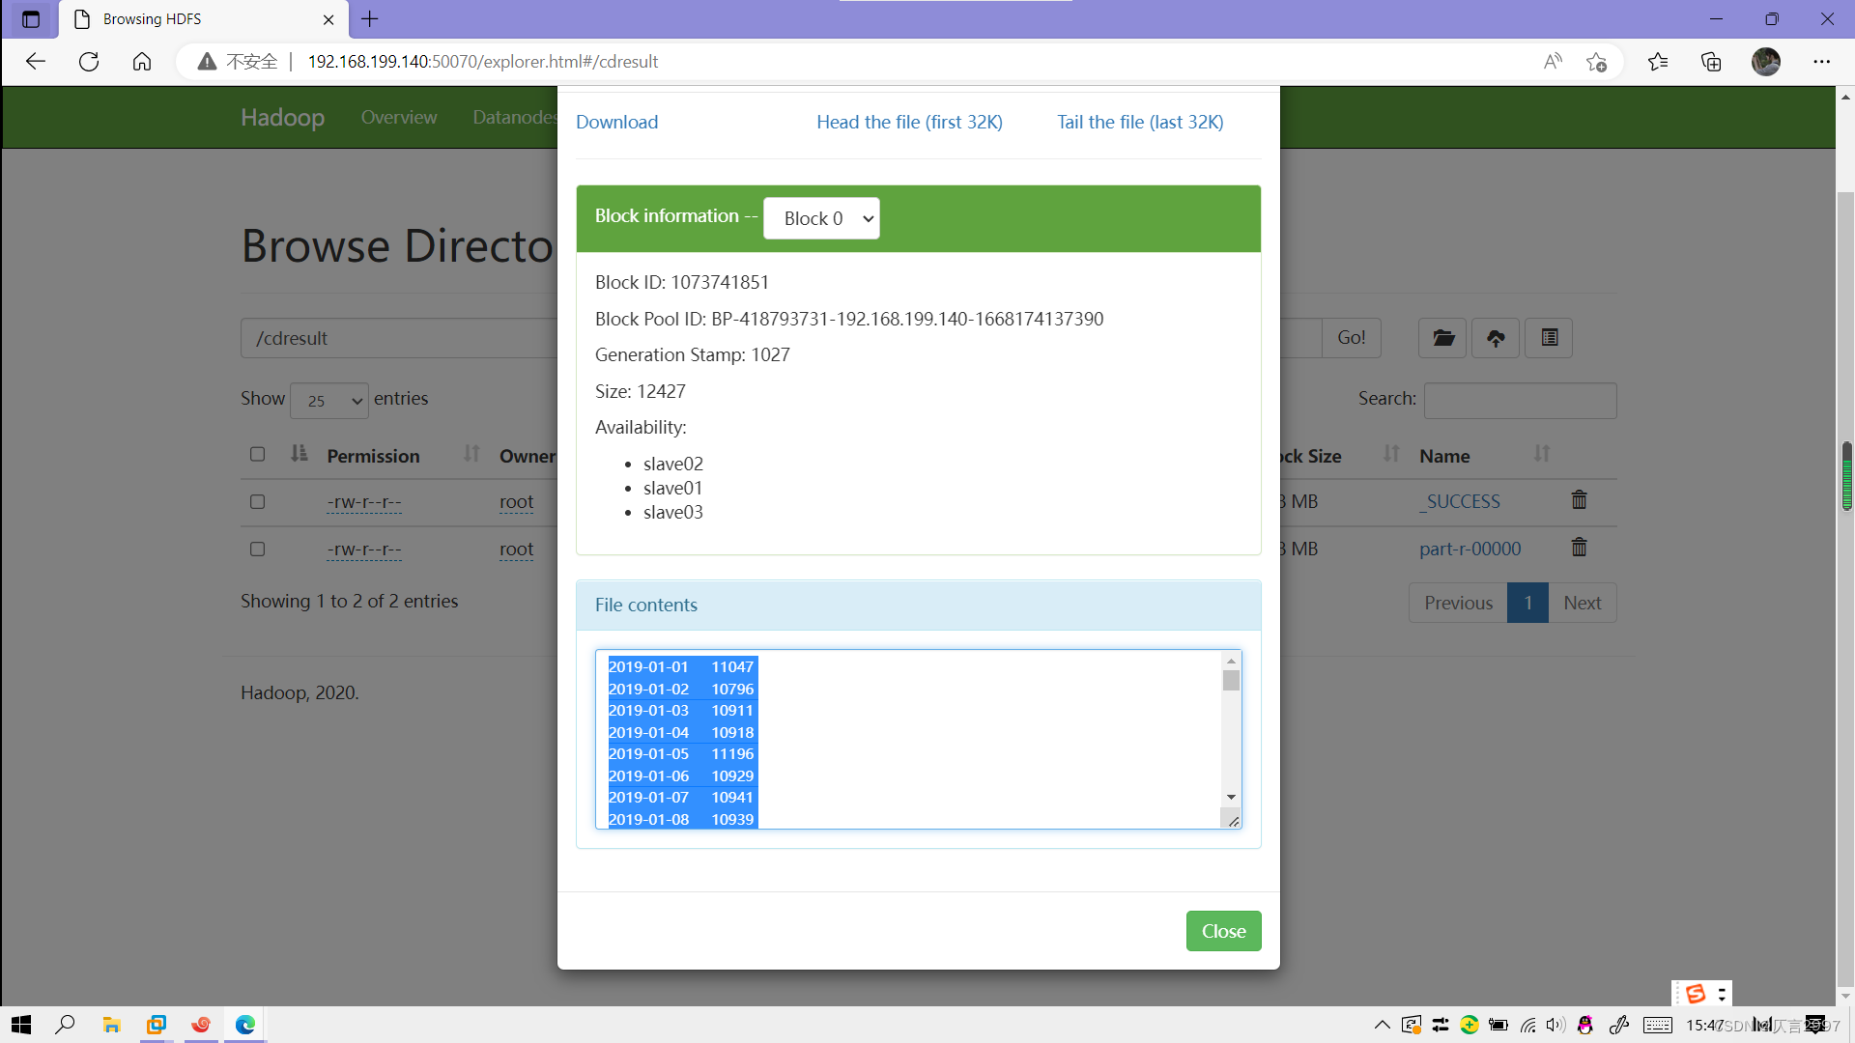Expand the Show 25 entries dropdown

pos(329,401)
